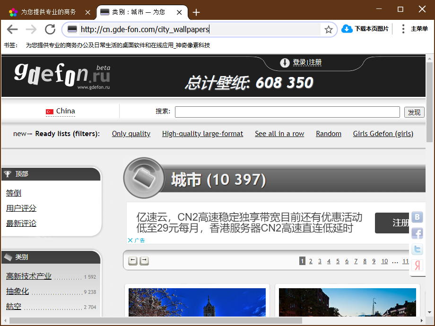Browse the 抽象化 category
435x326 pixels.
(x=17, y=291)
